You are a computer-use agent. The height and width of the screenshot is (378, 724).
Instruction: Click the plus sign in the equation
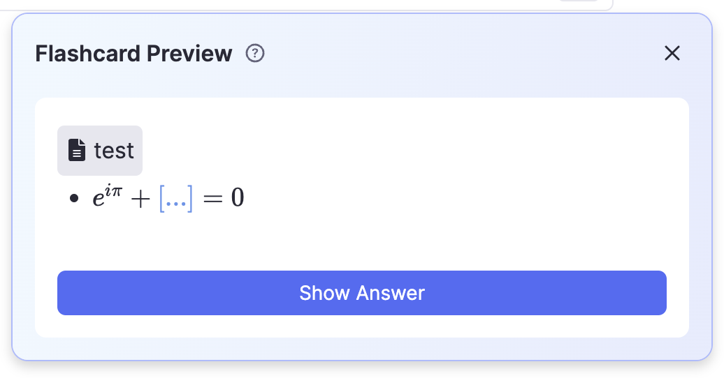pyautogui.click(x=142, y=200)
